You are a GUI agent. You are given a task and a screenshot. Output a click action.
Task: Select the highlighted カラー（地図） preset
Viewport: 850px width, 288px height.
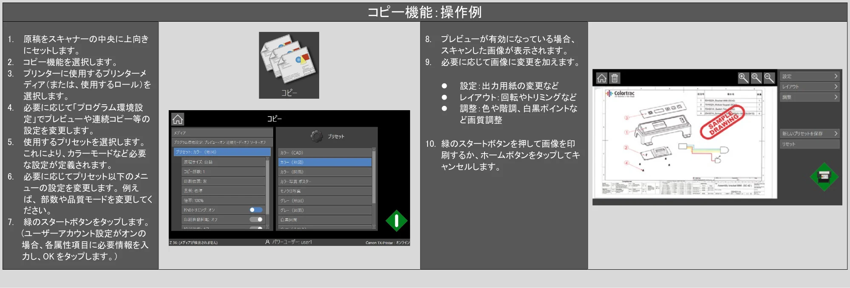[325, 162]
